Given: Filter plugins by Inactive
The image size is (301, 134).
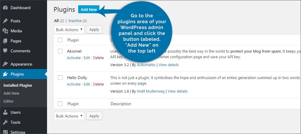Looking at the screenshot, I should coord(75,21).
